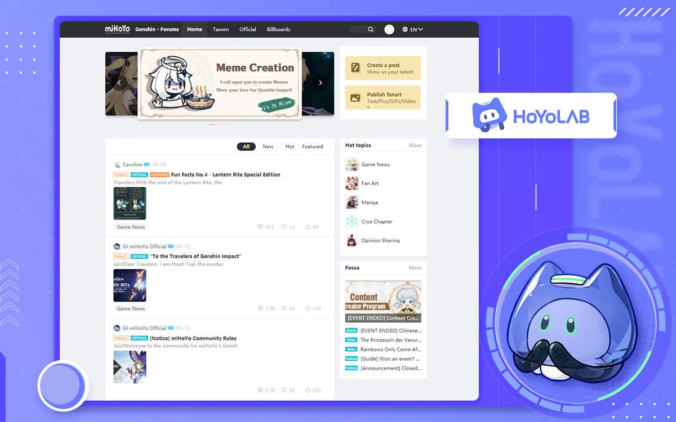Image resolution: width=676 pixels, height=422 pixels.
Task: Select the Hot filter pill
Action: click(x=289, y=146)
